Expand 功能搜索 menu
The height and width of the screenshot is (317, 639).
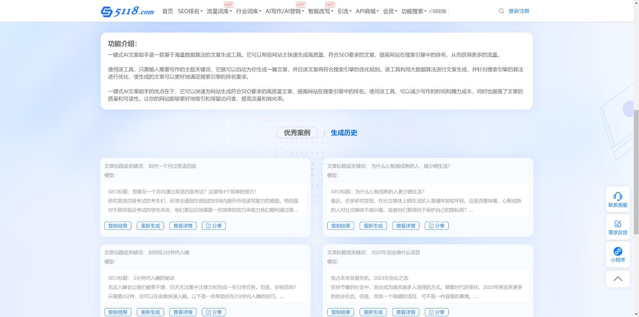[414, 11]
